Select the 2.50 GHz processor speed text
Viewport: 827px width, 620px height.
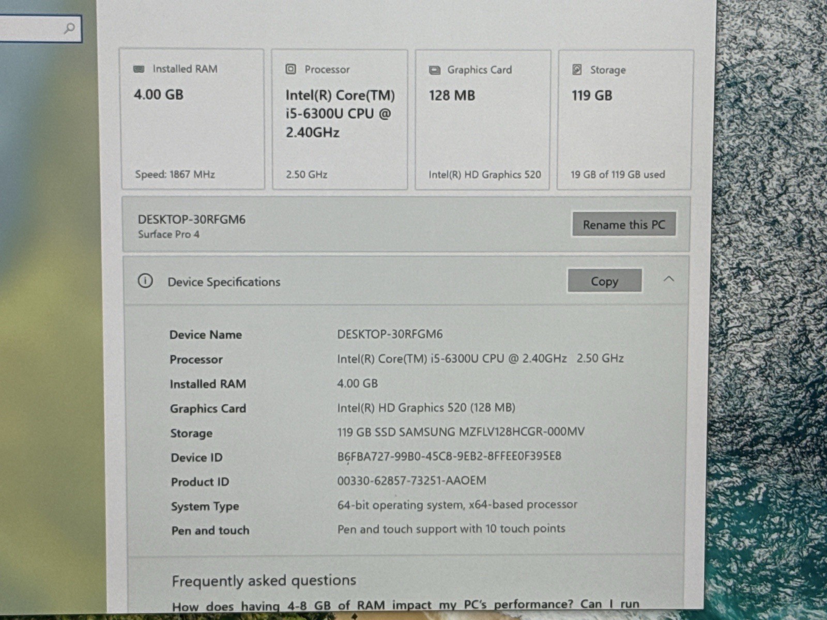307,175
